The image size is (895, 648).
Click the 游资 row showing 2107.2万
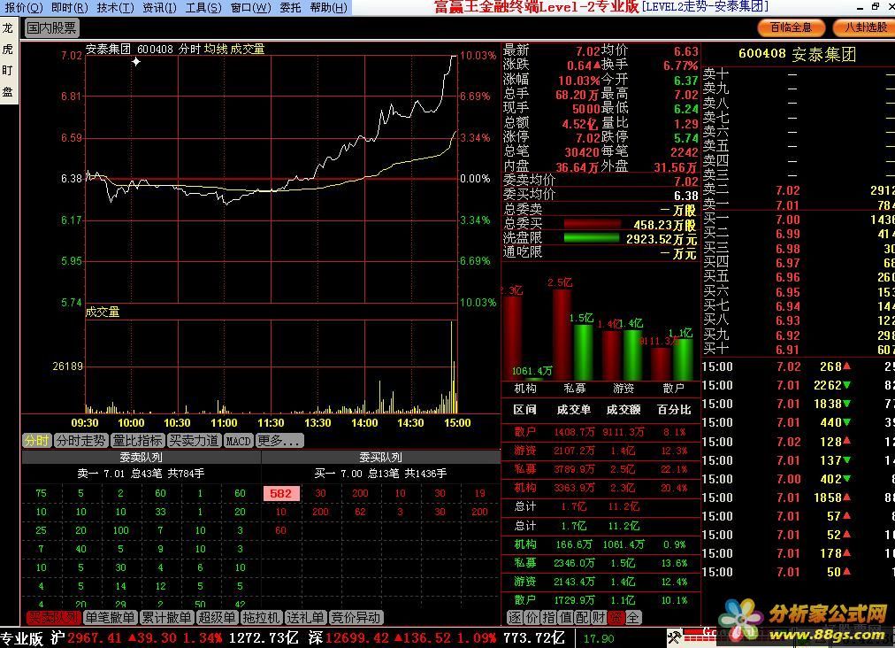600,451
